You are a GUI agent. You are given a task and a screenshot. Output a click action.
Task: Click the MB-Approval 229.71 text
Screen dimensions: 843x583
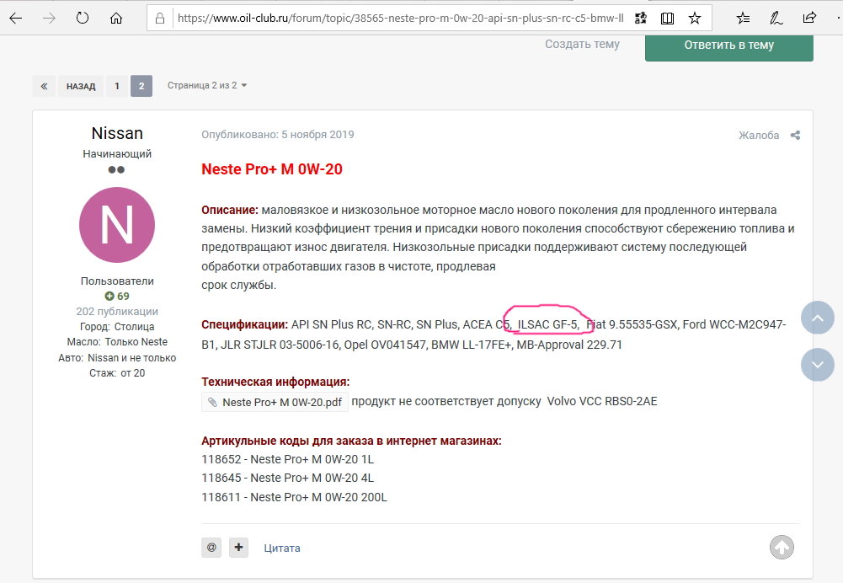(x=569, y=345)
